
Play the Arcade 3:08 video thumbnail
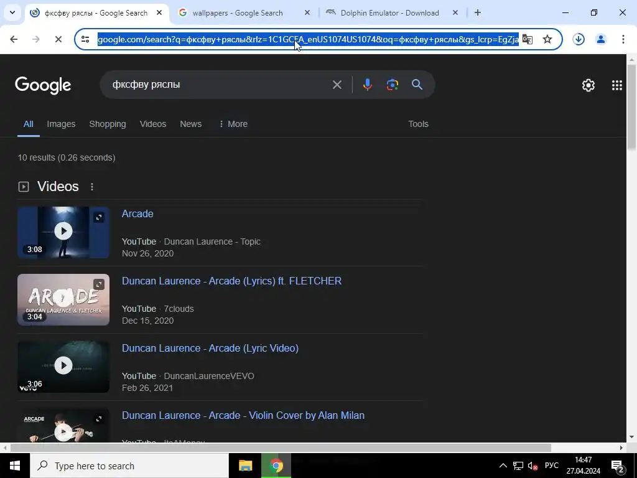[x=63, y=232]
